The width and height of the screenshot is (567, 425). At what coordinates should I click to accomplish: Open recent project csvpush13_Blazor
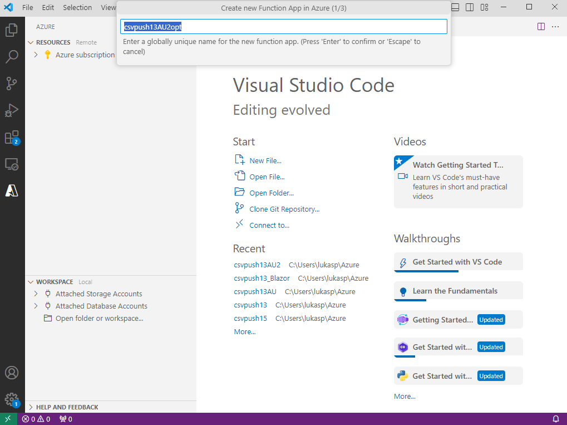click(x=262, y=278)
